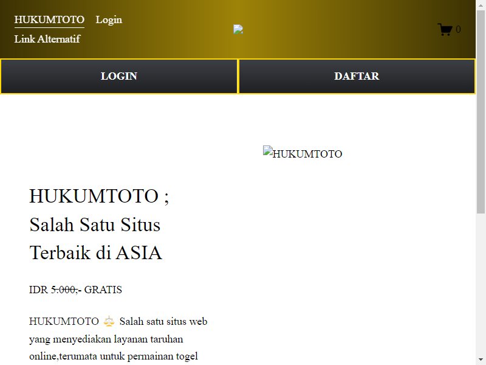This screenshot has width=486, height=365.
Task: Click the HUKUMTOTO product image placeholder
Action: [303, 153]
